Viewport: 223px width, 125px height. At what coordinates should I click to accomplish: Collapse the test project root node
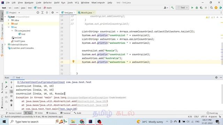pyautogui.click(x=6, y=17)
